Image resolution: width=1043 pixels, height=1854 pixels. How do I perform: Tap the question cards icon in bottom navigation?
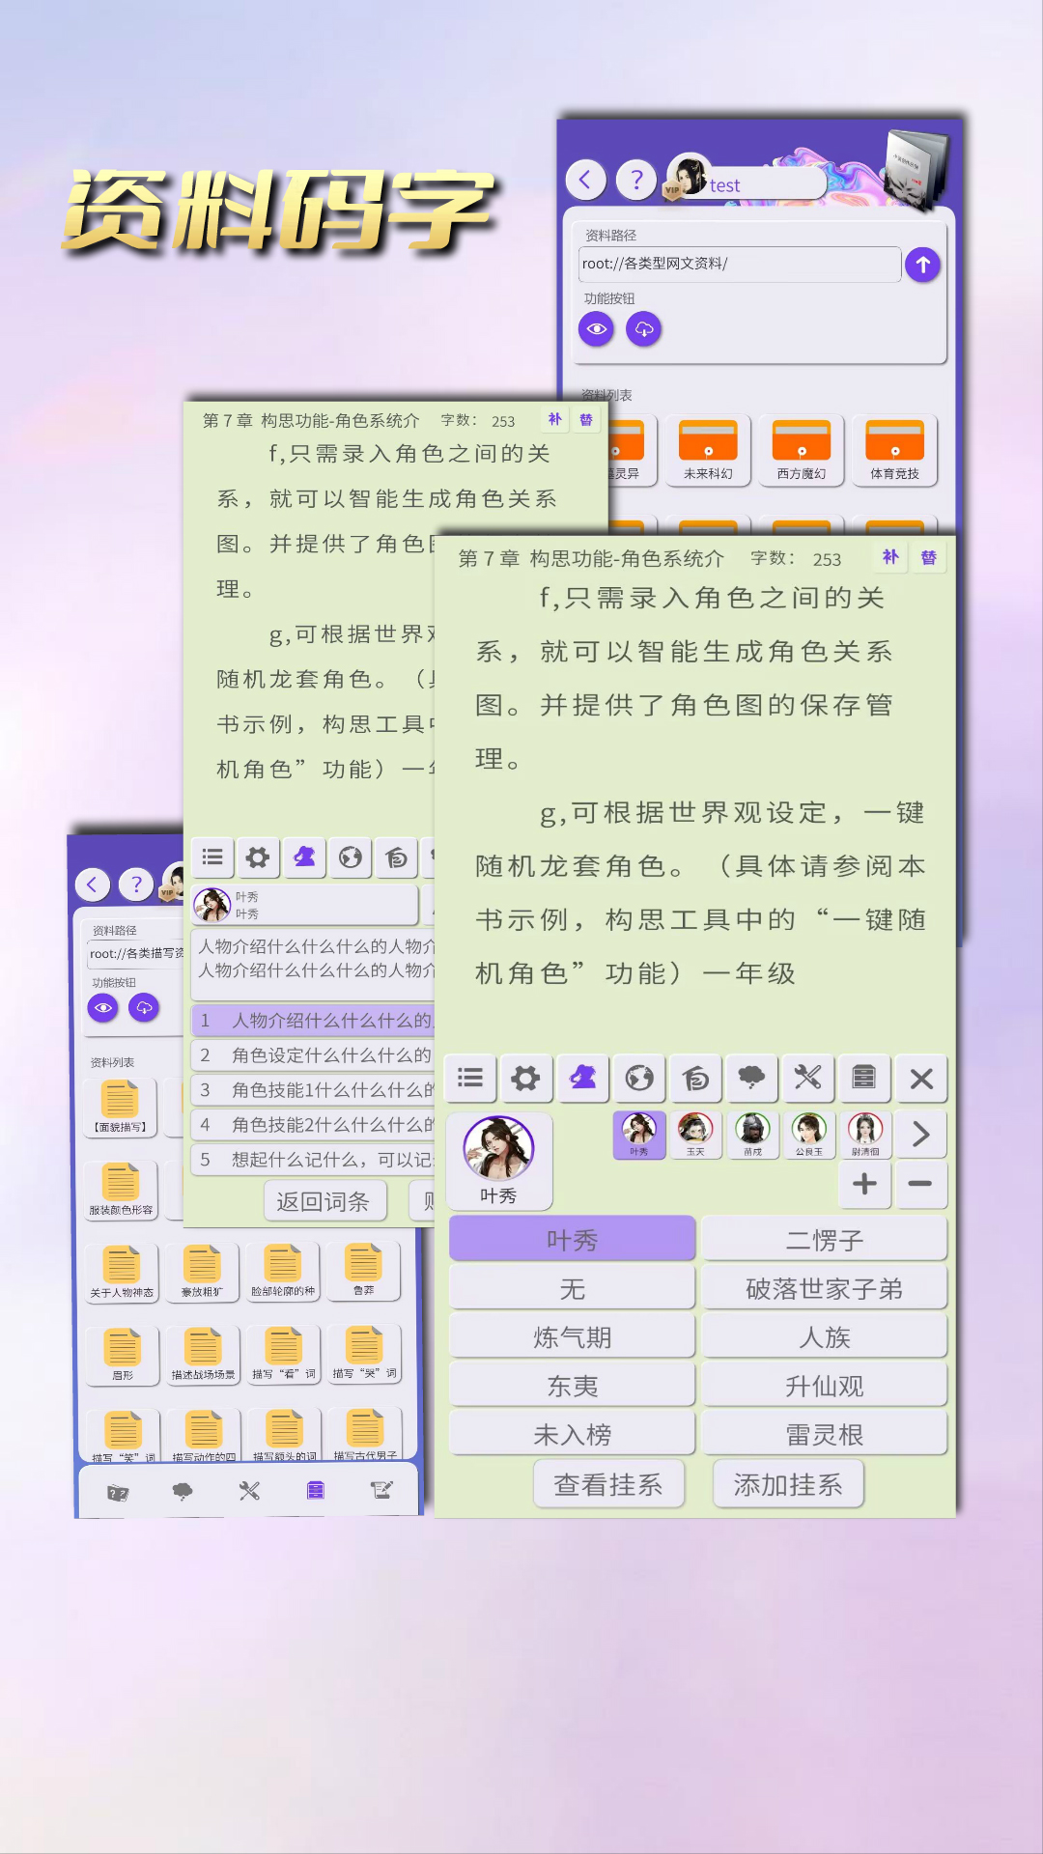pyautogui.click(x=118, y=1492)
